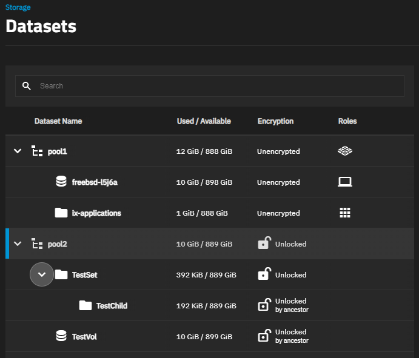Click the search magnifying glass icon
This screenshot has height=358, width=419.
point(27,86)
